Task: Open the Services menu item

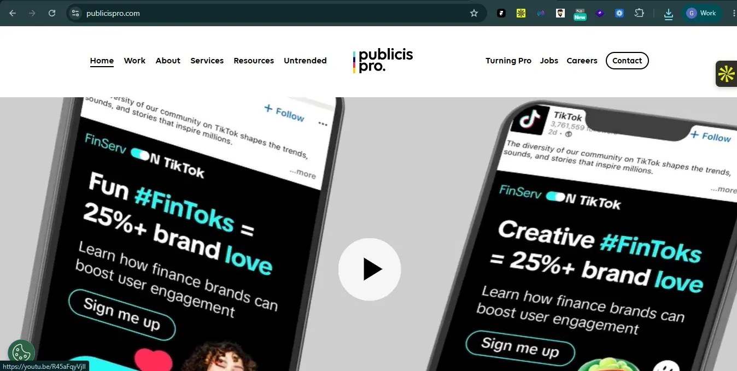Action: 207,61
